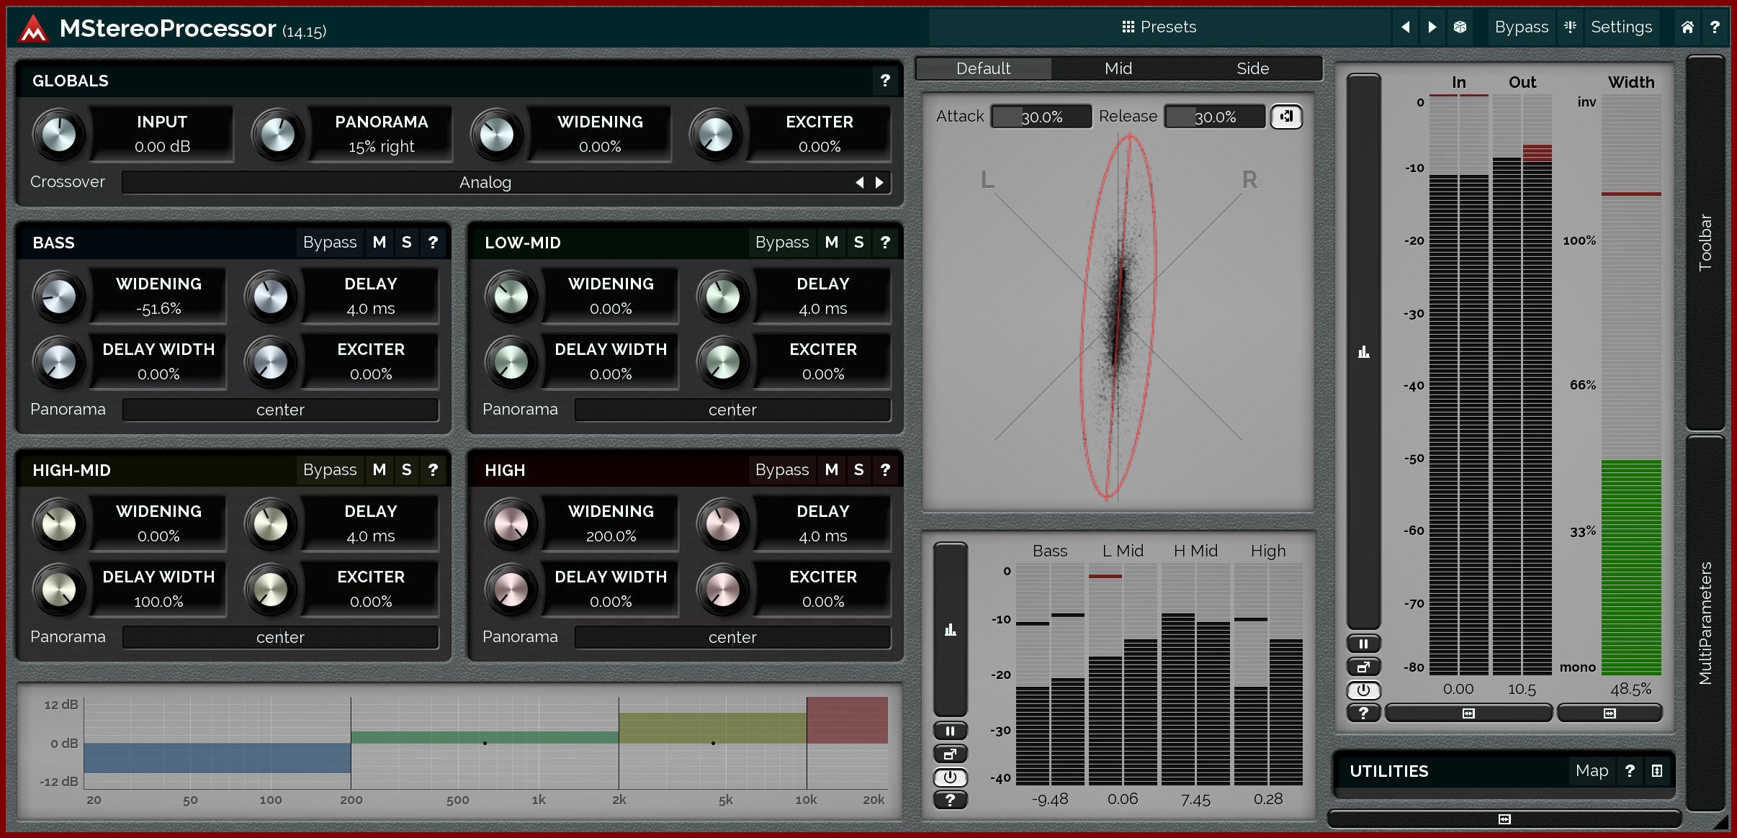
Task: Click the Attack value slider
Action: [x=1041, y=117]
